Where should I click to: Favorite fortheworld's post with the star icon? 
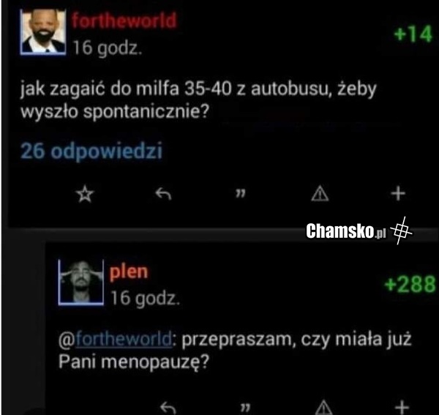tap(85, 194)
